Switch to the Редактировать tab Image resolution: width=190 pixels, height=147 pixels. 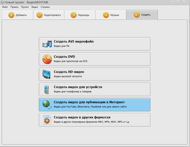(x=48, y=15)
